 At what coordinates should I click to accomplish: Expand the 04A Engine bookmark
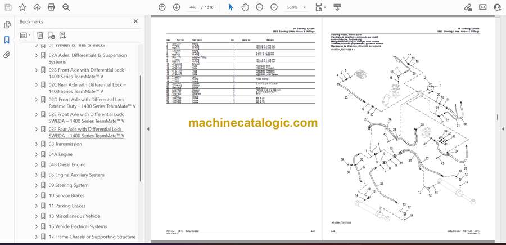coord(36,154)
